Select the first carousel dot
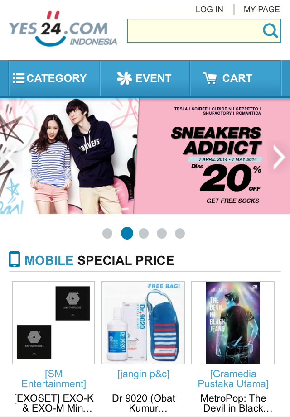Image resolution: width=290 pixels, height=417 pixels. [107, 233]
